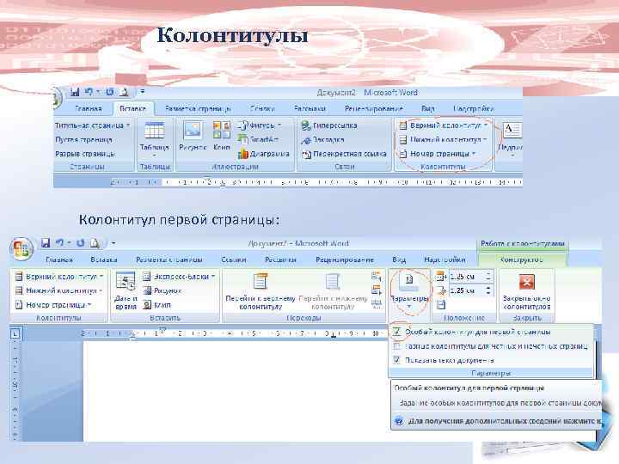Click Закладка in the Связи group
Screen dimensions: 619x464
[322, 140]
